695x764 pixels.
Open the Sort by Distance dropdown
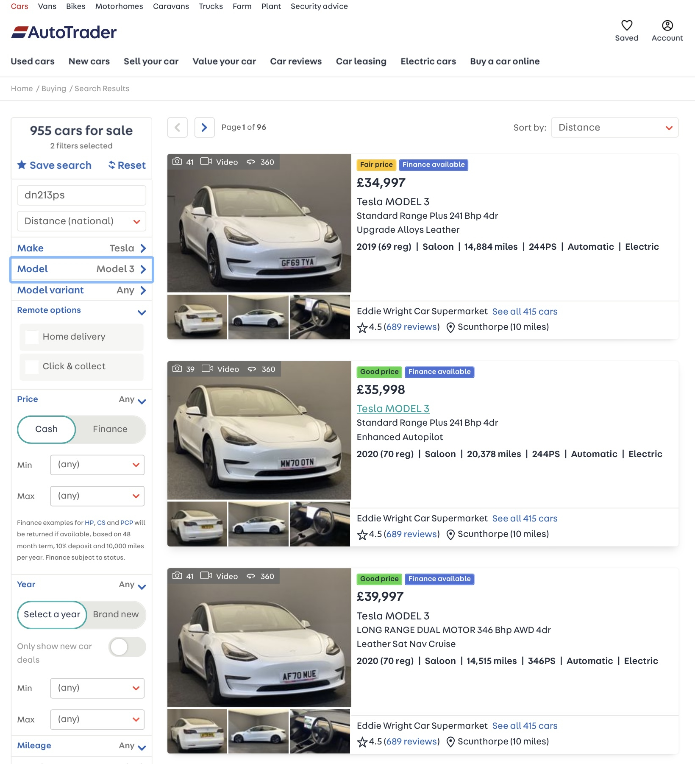614,128
